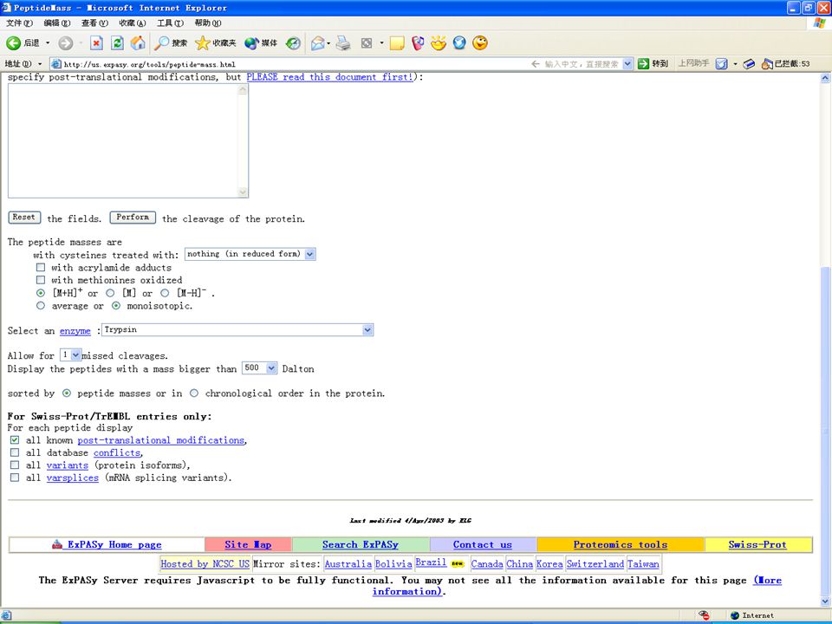Go to Home page icon
Image resolution: width=832 pixels, height=624 pixels.
tap(138, 43)
